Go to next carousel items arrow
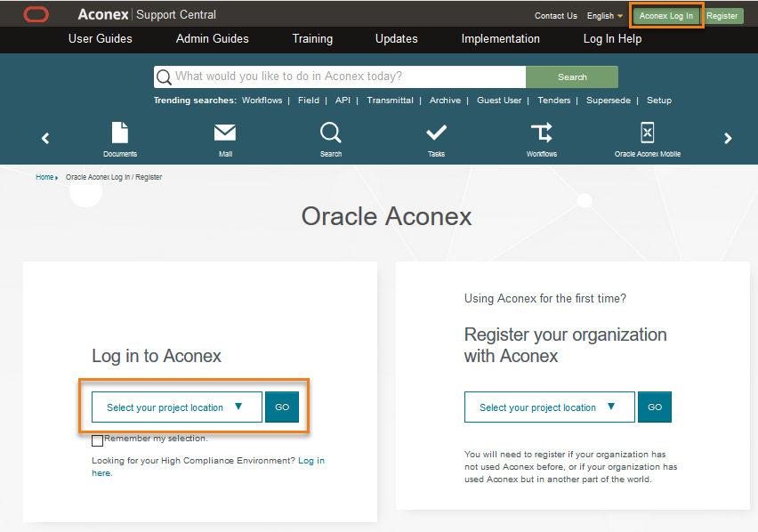This screenshot has height=532, width=758. click(728, 139)
